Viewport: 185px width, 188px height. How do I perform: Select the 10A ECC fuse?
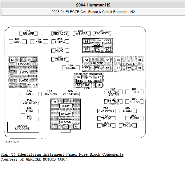(x=29, y=119)
